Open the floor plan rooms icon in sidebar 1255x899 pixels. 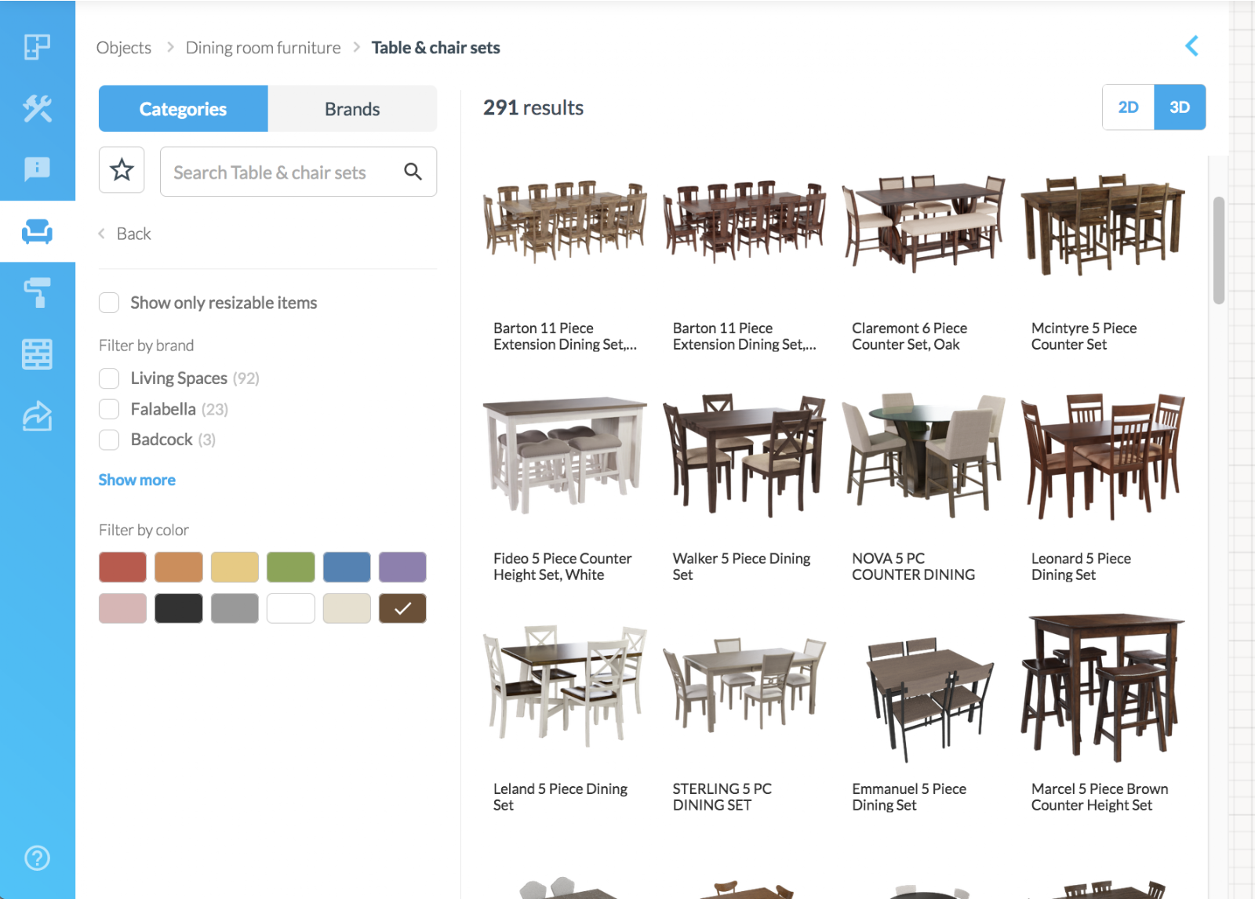tap(37, 47)
